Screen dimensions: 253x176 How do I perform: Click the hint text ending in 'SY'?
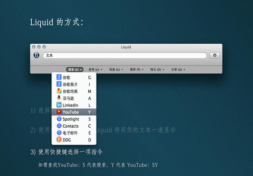coord(98,165)
